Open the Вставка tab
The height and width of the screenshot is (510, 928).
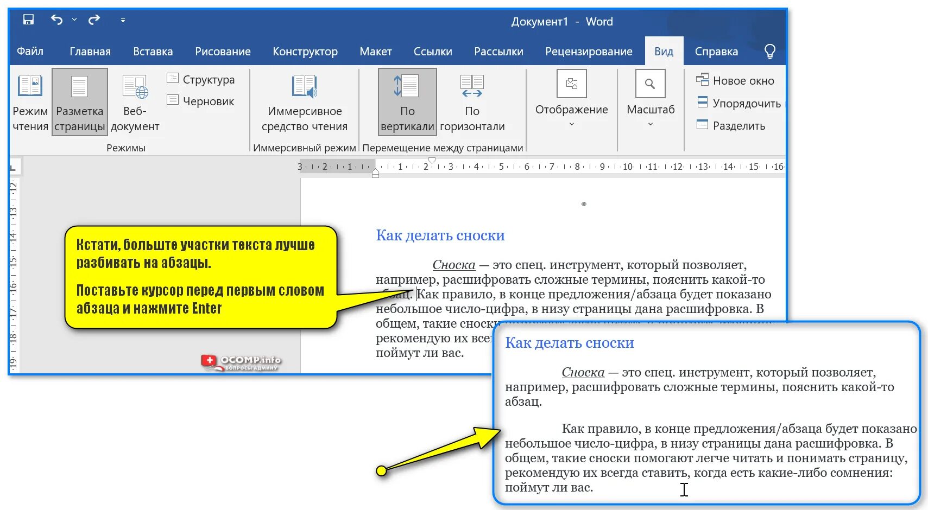point(153,52)
